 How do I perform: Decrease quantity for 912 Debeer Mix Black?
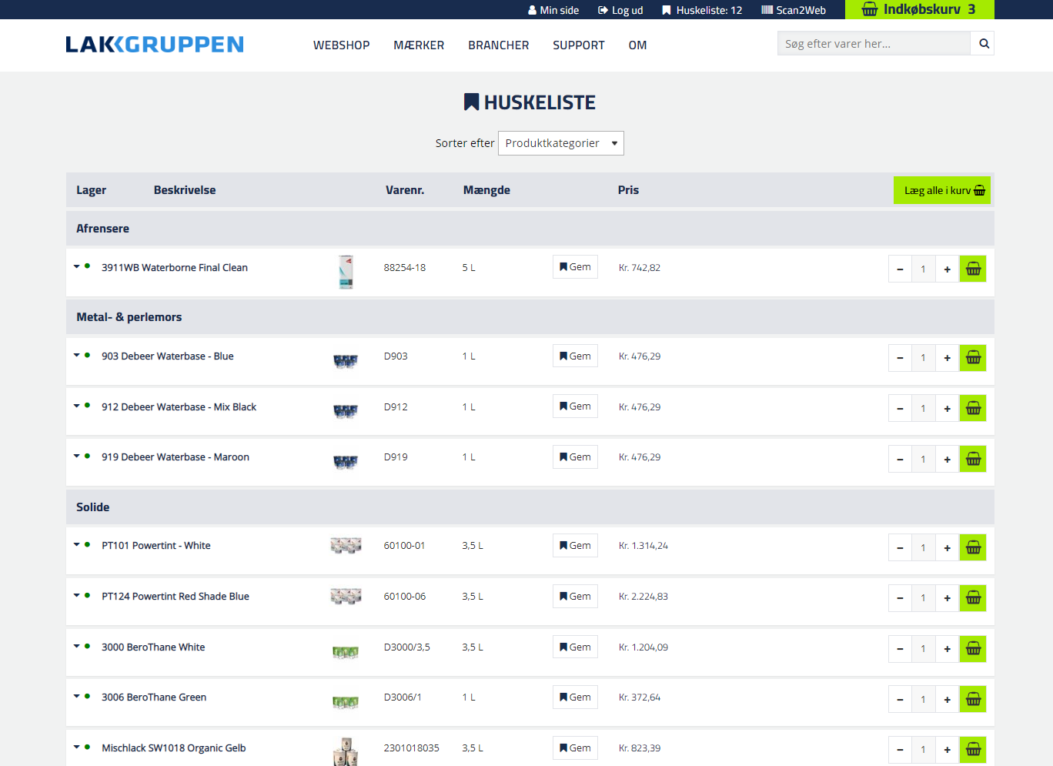[x=900, y=408]
